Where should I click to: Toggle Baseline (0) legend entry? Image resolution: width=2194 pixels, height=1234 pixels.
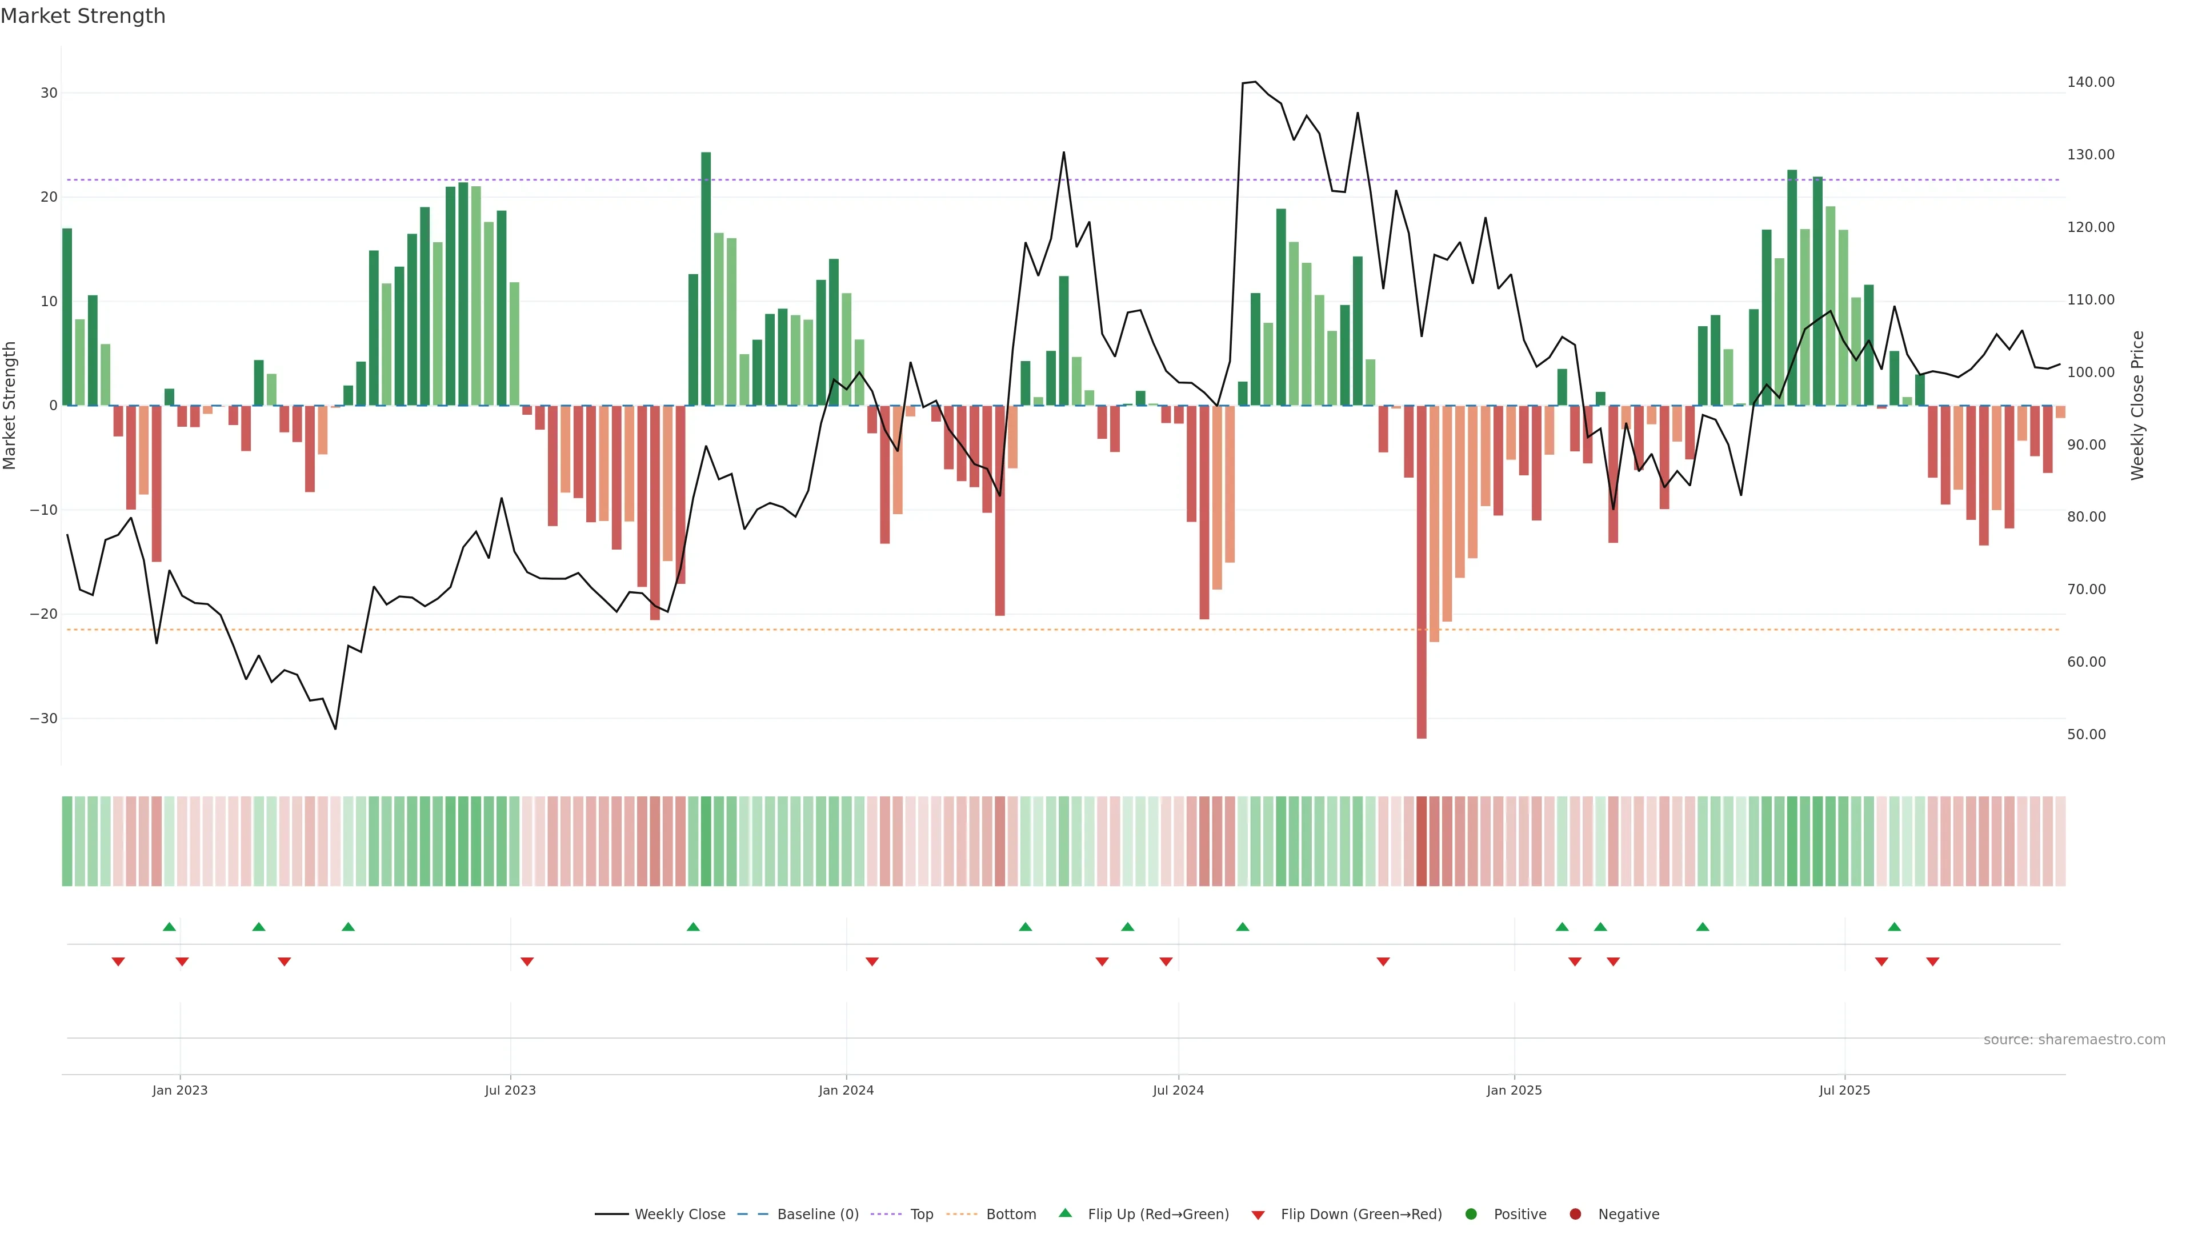(x=817, y=1215)
